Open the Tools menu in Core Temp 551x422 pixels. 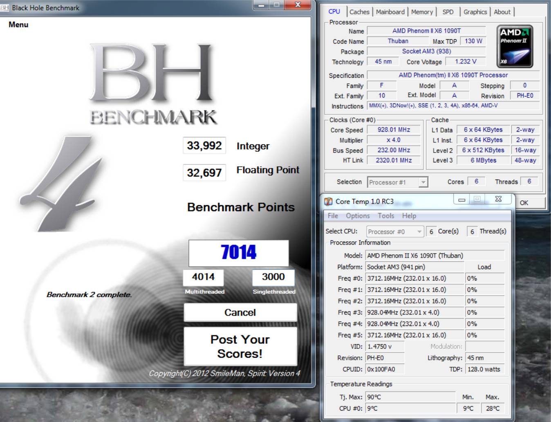pyautogui.click(x=386, y=216)
